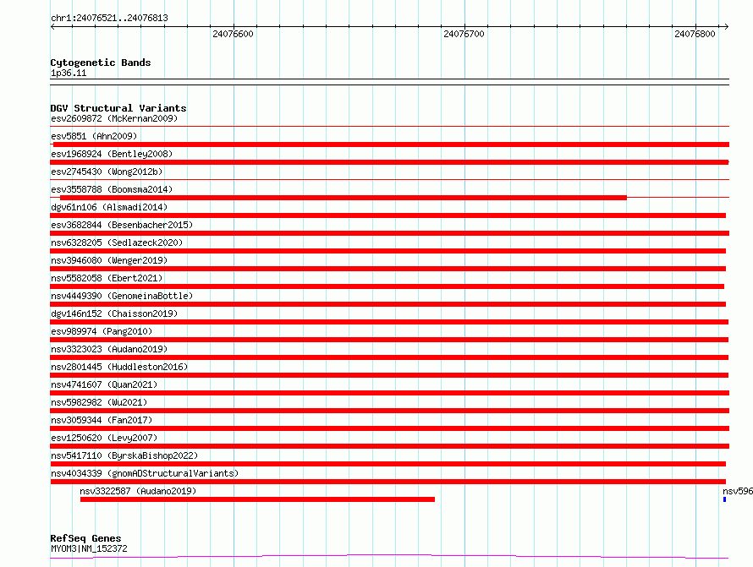This screenshot has height=567, width=753.
Task: Click nsv5582058 (Ebert2021) label
Action: tap(107, 278)
